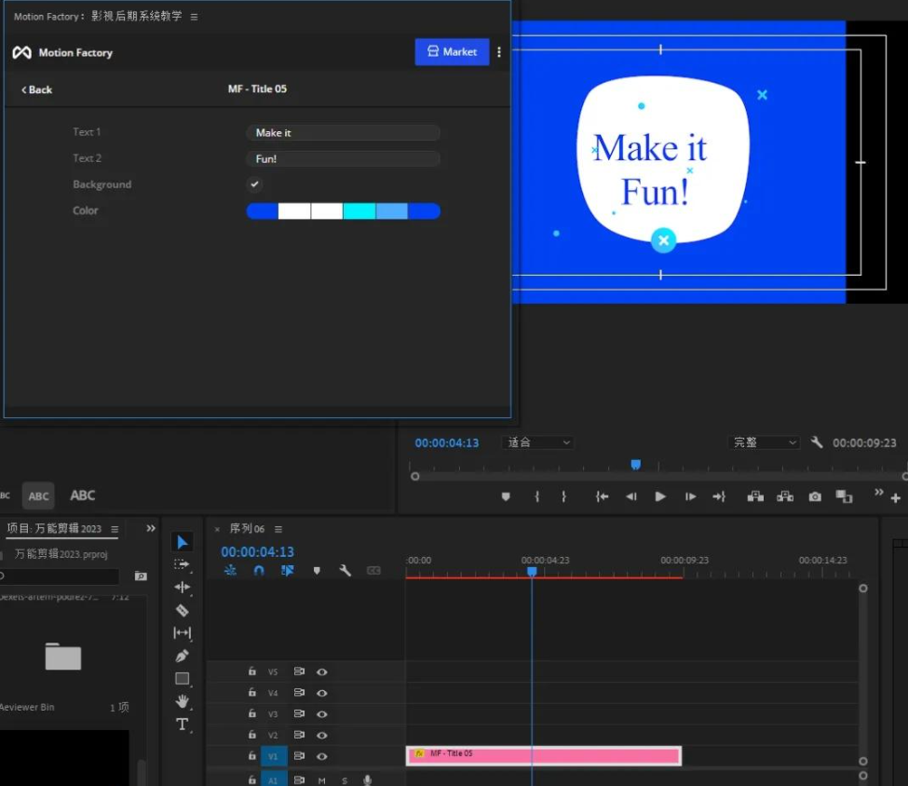
Task: Select the Rectangle tool
Action: coord(182,679)
